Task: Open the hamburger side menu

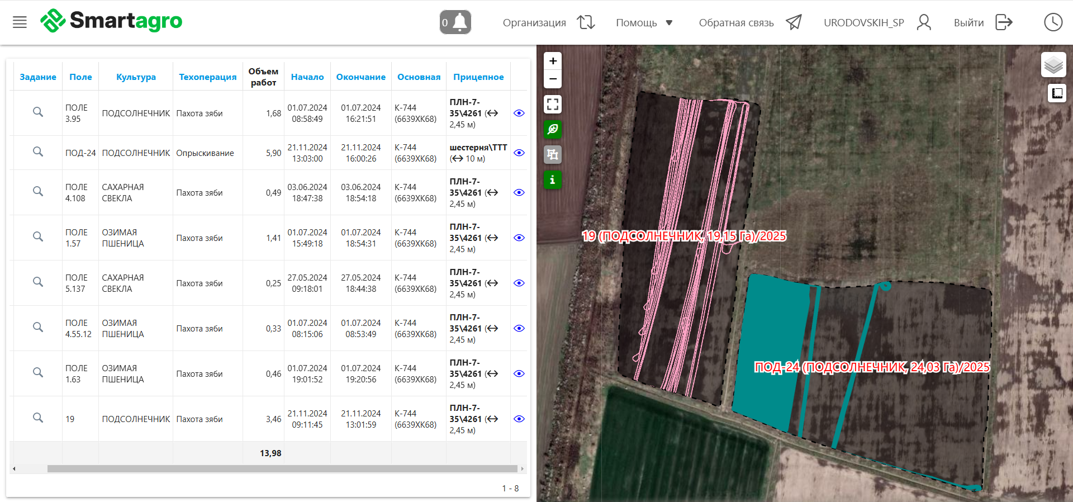Action: (20, 22)
